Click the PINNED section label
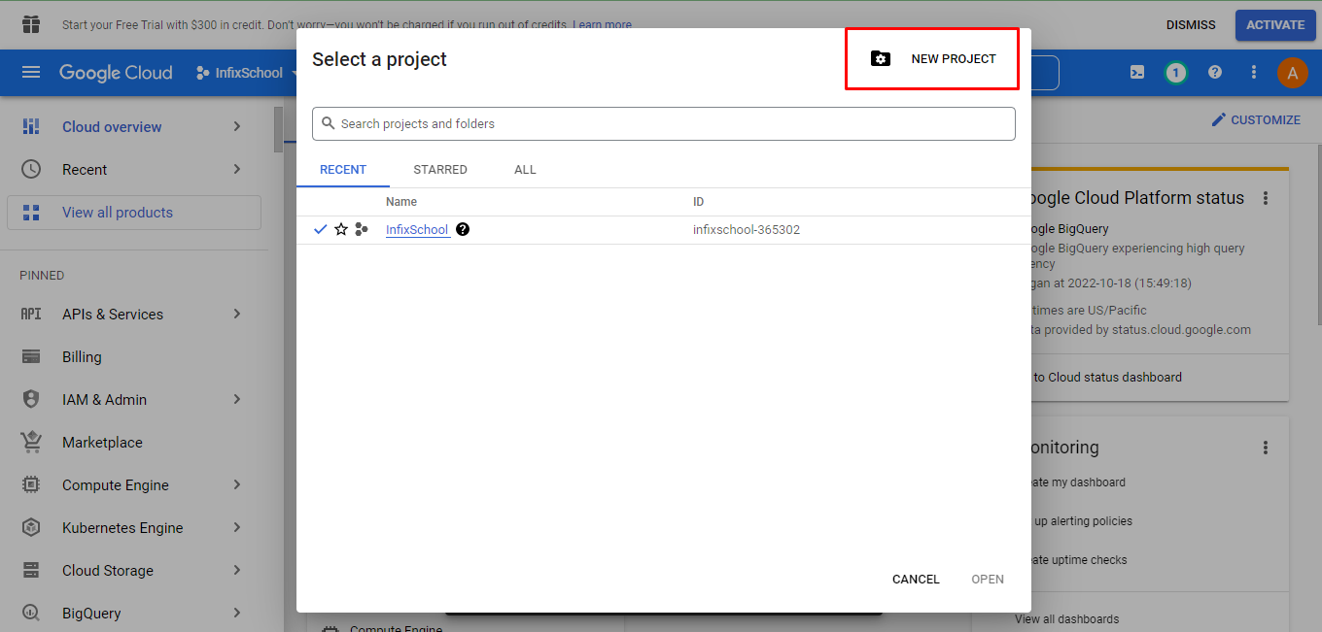Viewport: 1322px width, 632px height. [x=42, y=275]
